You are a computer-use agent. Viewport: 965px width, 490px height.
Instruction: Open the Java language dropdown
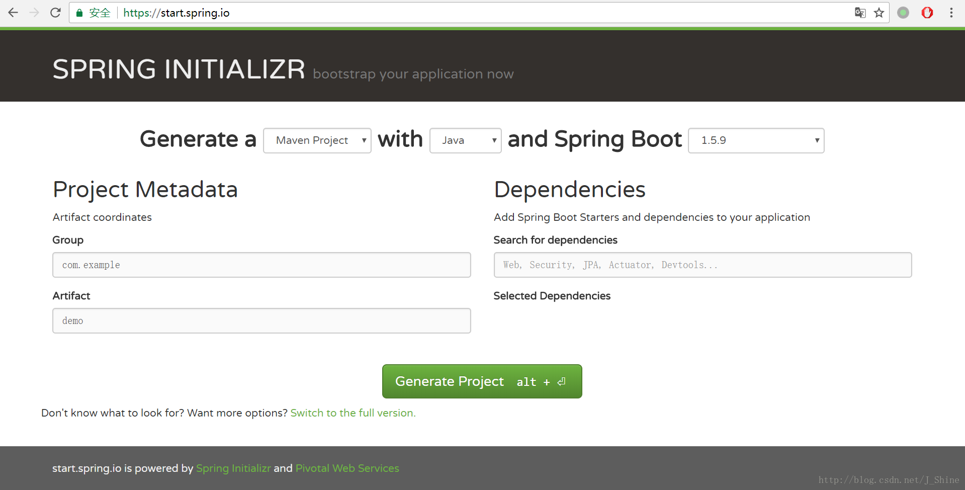point(466,140)
